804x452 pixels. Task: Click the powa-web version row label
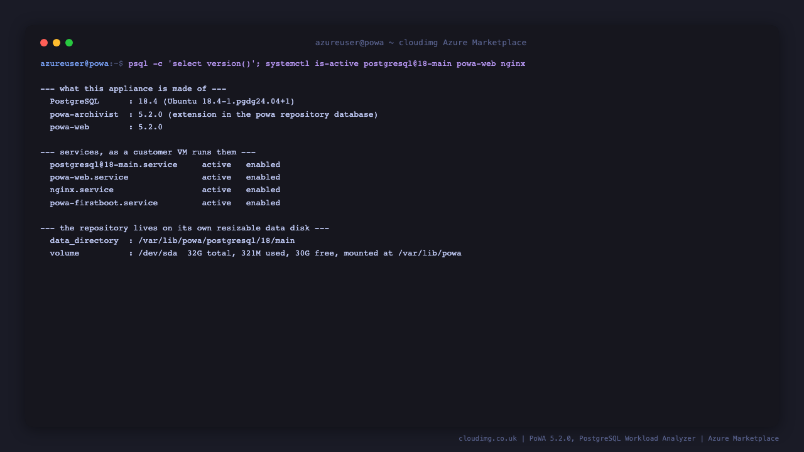click(70, 127)
